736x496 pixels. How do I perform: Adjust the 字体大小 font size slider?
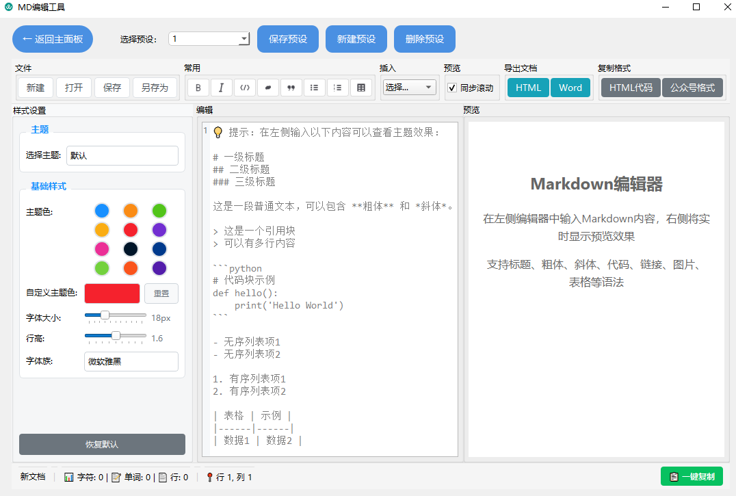[115, 317]
